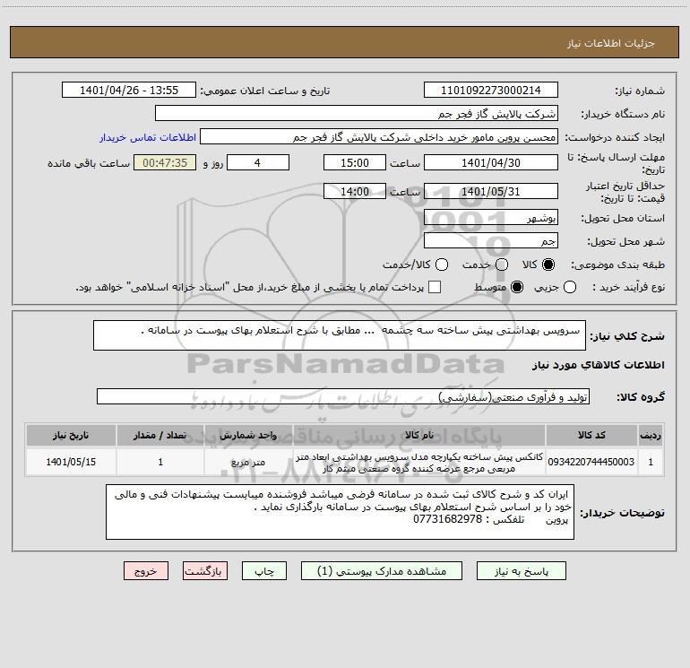Viewport: 690px width, 668px height.
Task: Select the جزیی purchase type radio
Action: click(570, 287)
